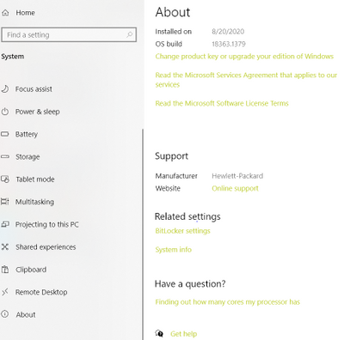Click the Website label
The image size is (344, 340).
[x=168, y=188]
